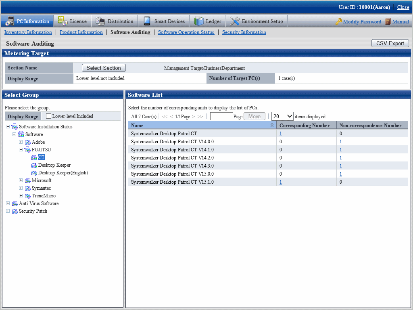
Task: Open non-correspondence number for Patrol CT V14.2.0
Action: [x=340, y=158]
